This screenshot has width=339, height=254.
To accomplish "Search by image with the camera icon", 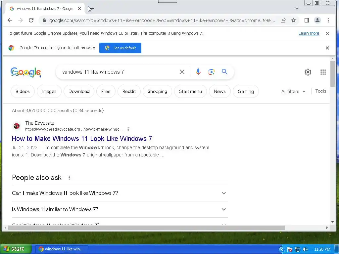I will coord(211,72).
